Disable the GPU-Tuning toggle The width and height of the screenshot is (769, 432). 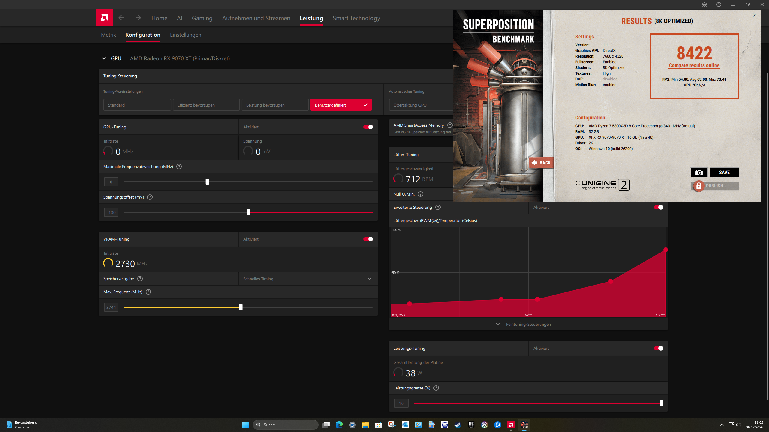(368, 127)
